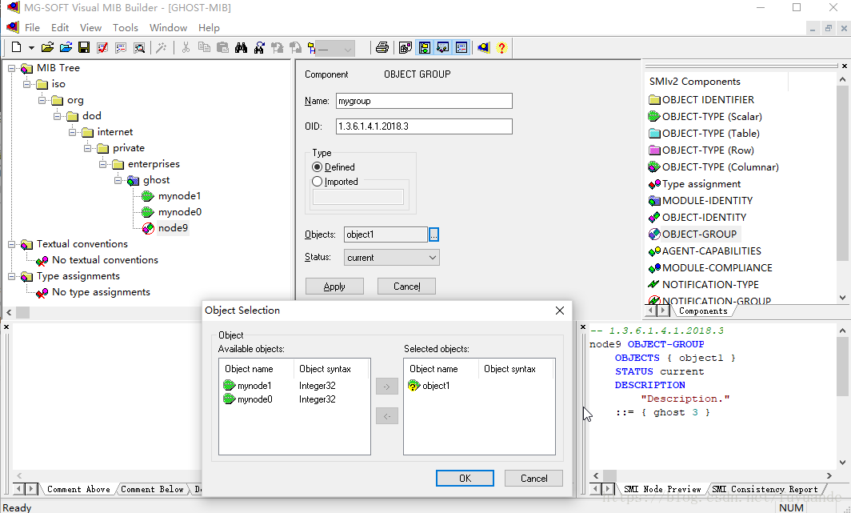Click the Save floppy disk icon
The height and width of the screenshot is (513, 851).
(84, 48)
